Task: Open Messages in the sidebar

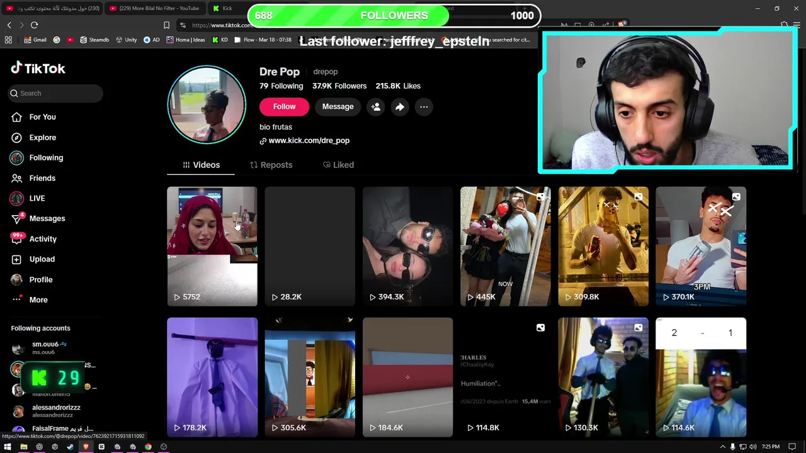Action: pyautogui.click(x=38, y=218)
